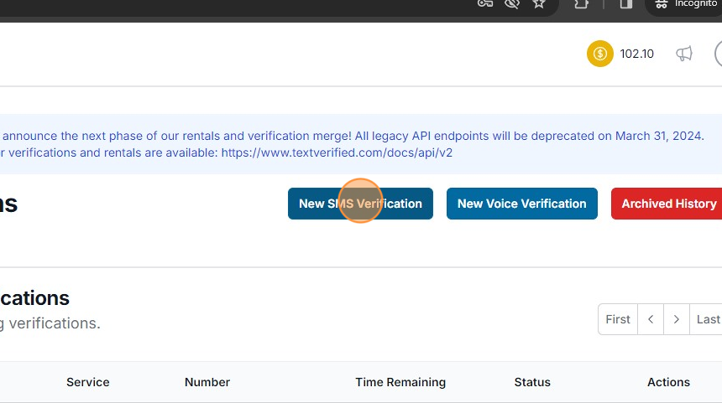
Task: Open the textverified.com API v2 docs link
Action: click(x=337, y=152)
